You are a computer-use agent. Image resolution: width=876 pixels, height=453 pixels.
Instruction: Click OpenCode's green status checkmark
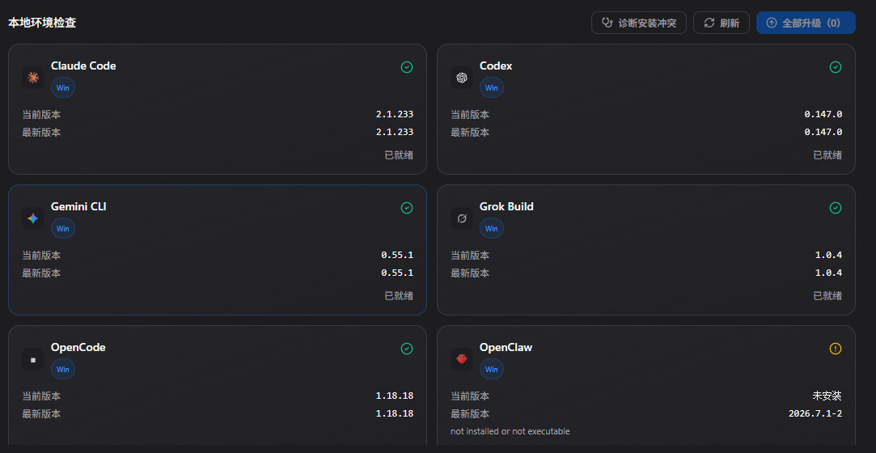tap(407, 349)
